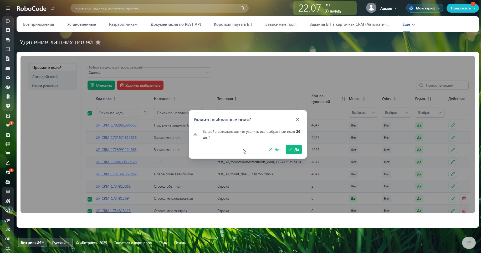
Task: Open the Редак. filter Выбрать dropdown
Action: [430, 113]
